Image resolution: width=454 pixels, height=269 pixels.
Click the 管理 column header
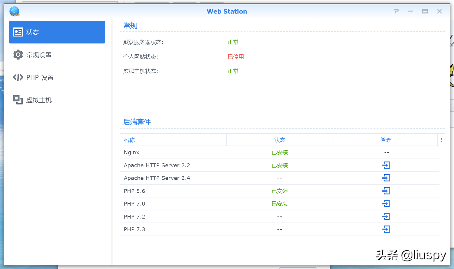point(386,140)
